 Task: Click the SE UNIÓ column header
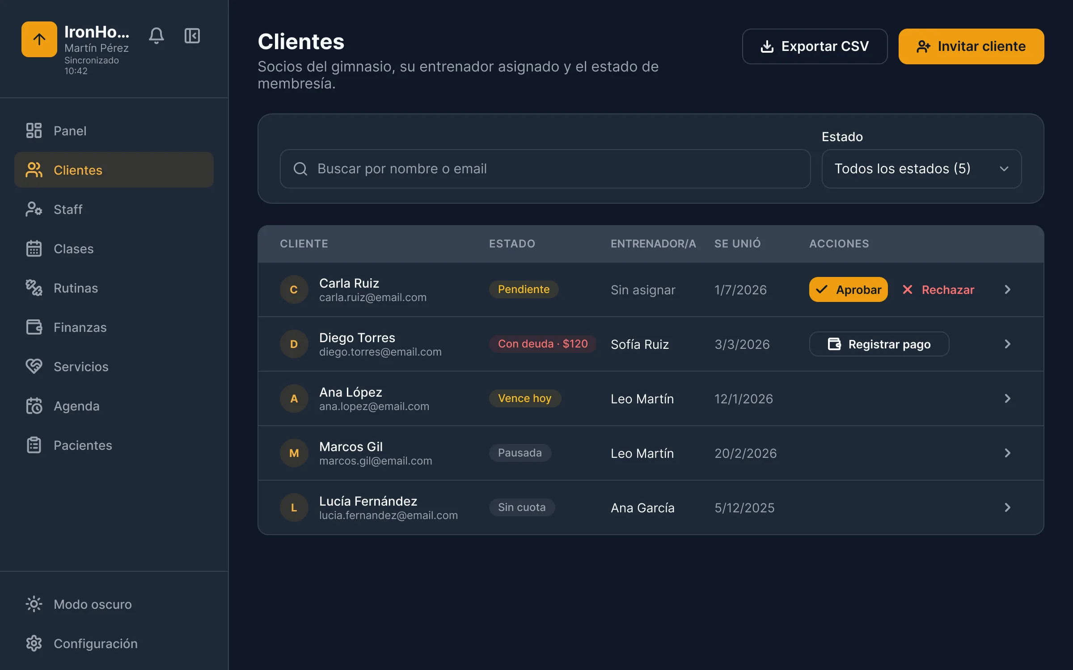tap(737, 243)
